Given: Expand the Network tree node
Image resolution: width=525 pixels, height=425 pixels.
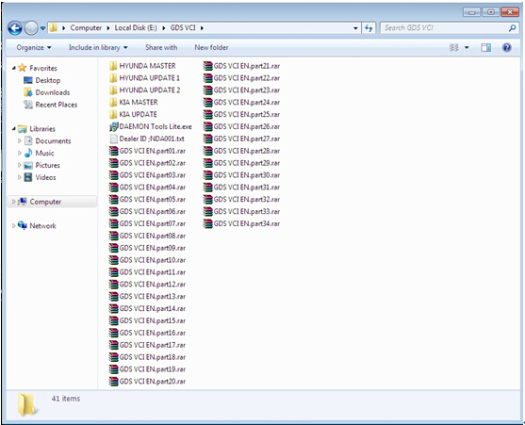Looking at the screenshot, I should pos(14,226).
